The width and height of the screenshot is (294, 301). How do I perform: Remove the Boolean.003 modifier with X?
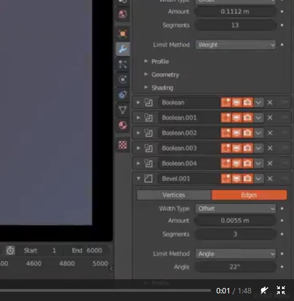pos(270,148)
